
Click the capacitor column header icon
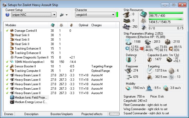71,25
